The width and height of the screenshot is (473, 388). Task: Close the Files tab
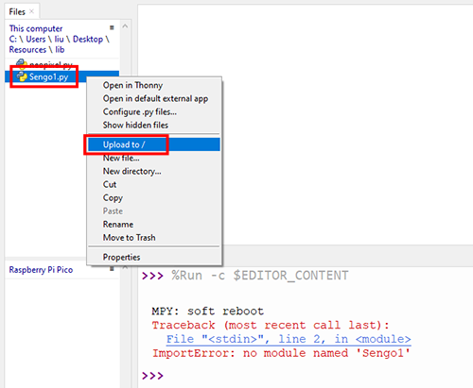(x=31, y=11)
